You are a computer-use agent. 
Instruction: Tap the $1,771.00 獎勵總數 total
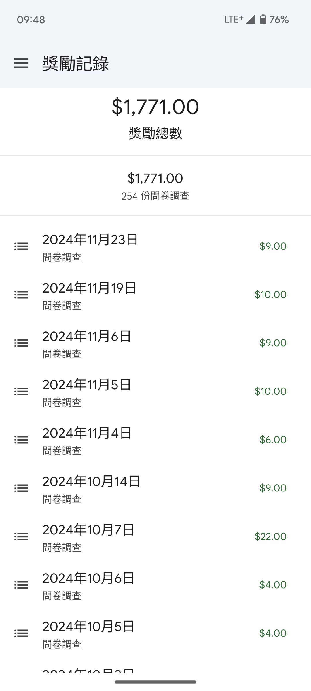155,107
